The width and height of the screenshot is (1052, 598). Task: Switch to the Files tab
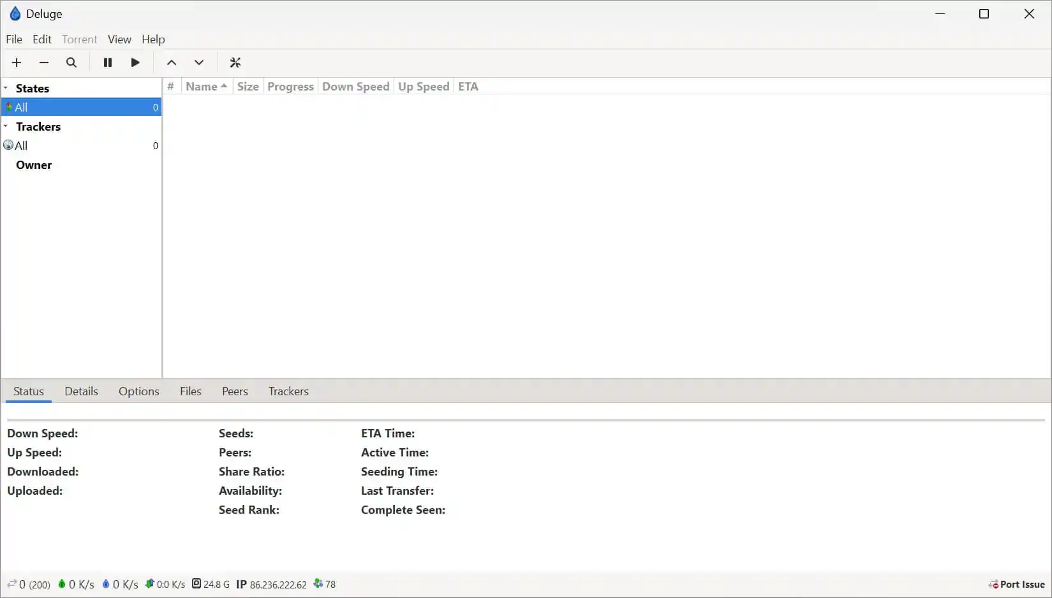pos(191,391)
